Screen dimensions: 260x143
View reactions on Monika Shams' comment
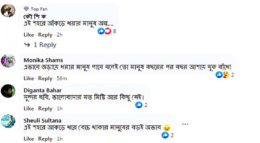pos(224,75)
